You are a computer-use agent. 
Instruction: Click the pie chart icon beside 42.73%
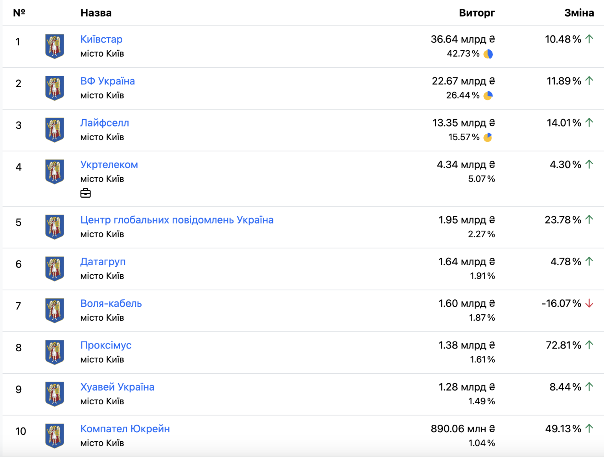[488, 54]
